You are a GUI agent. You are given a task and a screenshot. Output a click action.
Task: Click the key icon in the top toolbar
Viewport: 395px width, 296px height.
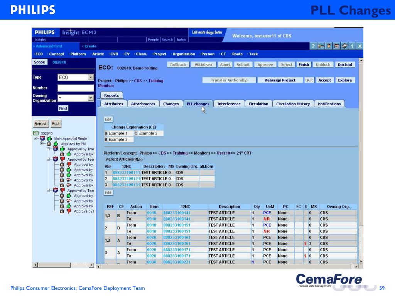321,46
